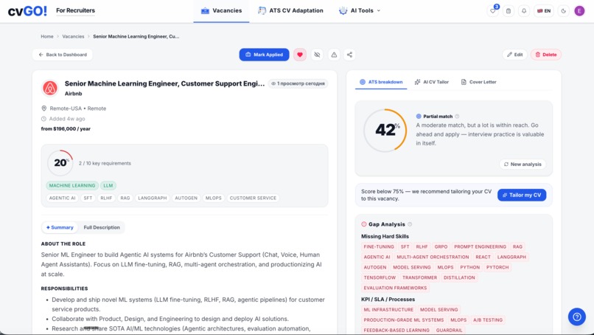The image size is (594, 335).
Task: Click the cvGO! logo
Action: 27,11
